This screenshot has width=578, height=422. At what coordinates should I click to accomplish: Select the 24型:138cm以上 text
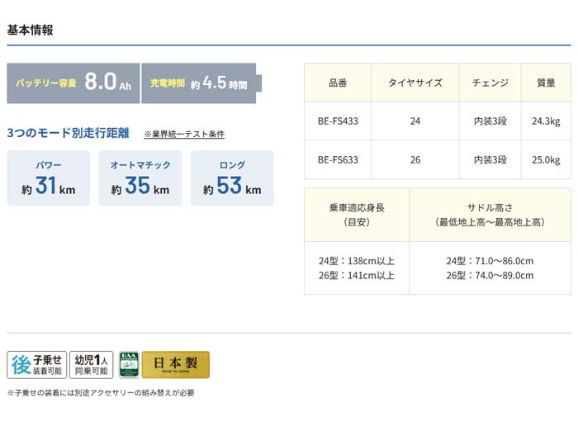click(x=357, y=261)
